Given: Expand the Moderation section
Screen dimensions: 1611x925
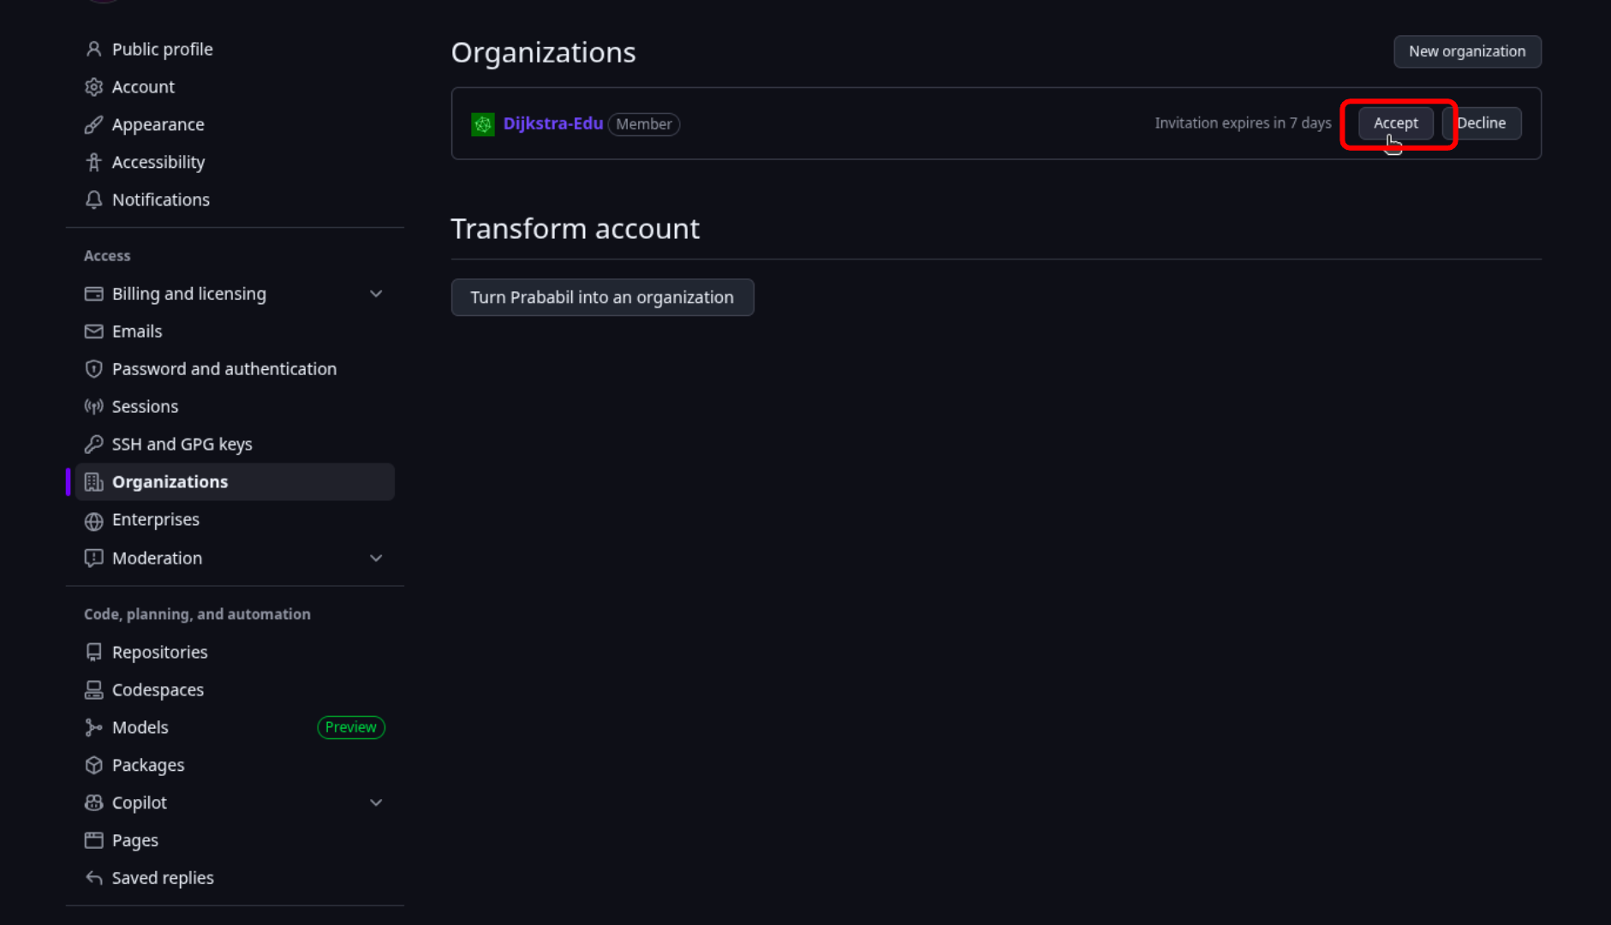Looking at the screenshot, I should [x=376, y=558].
